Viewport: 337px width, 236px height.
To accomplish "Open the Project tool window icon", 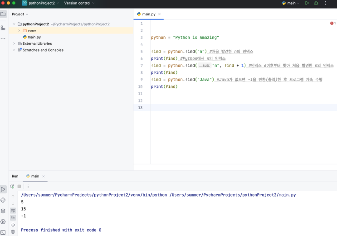I will (x=3, y=14).
